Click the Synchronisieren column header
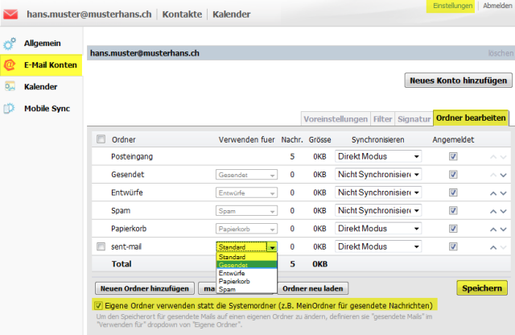This screenshot has height=335, width=515. [377, 140]
